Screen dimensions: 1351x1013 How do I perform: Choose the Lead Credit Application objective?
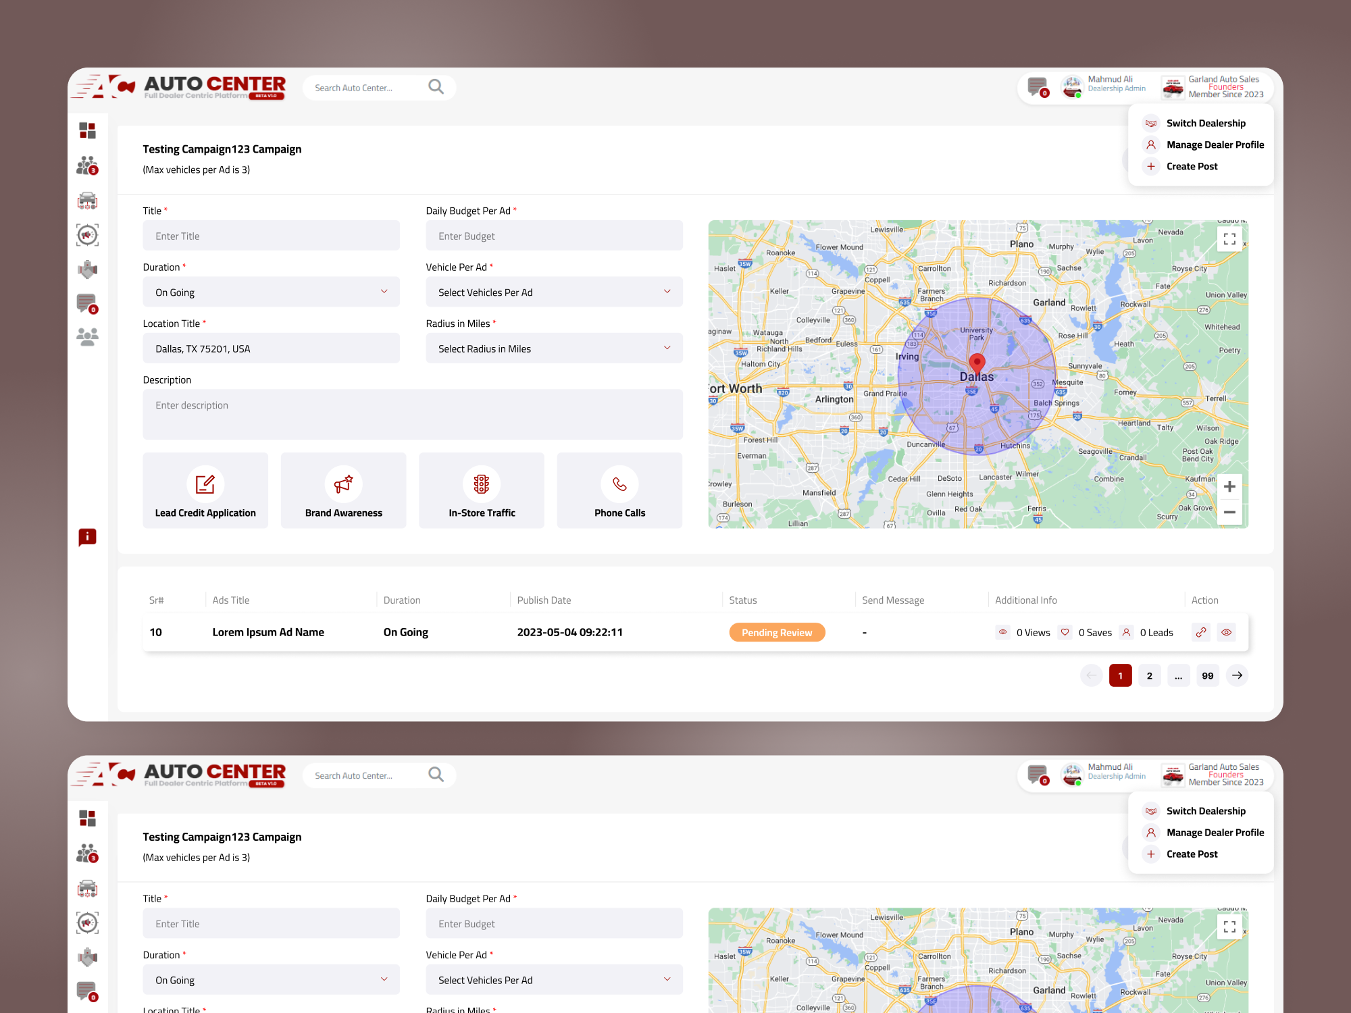(205, 490)
